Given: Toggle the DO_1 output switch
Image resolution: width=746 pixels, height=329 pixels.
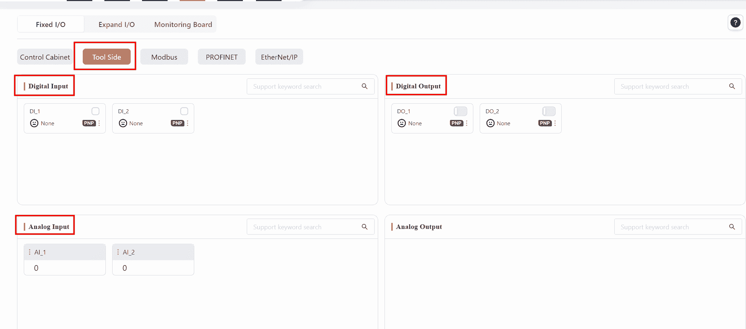Looking at the screenshot, I should coord(460,111).
